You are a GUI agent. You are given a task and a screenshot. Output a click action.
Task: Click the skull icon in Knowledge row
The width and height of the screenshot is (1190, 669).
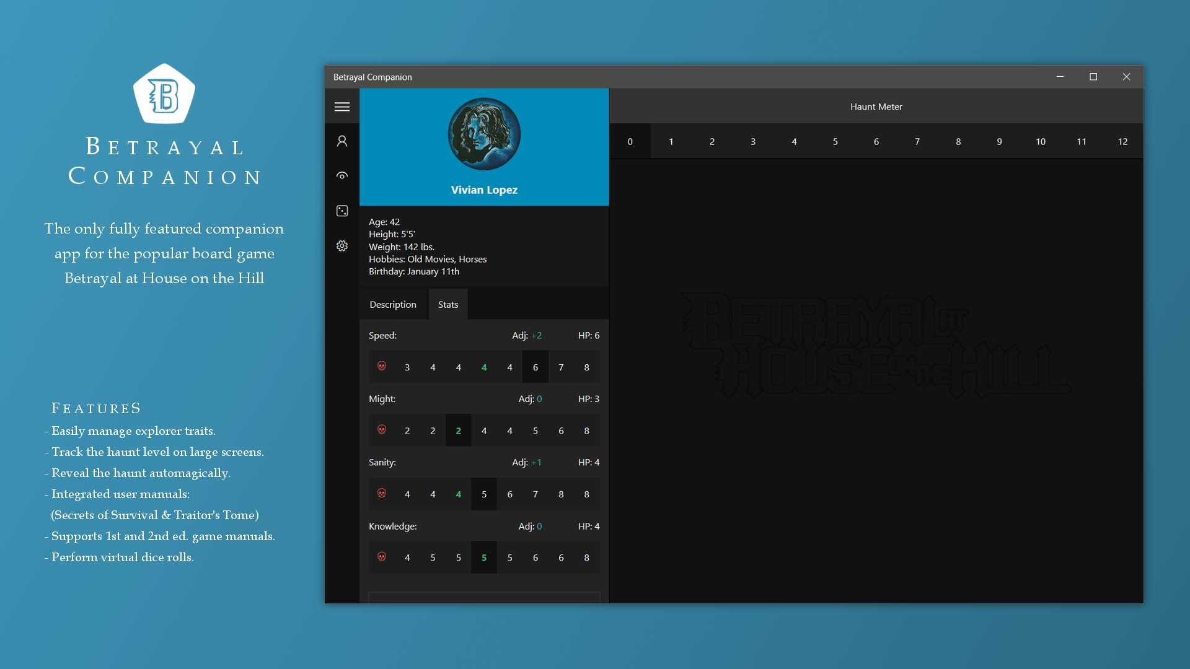pyautogui.click(x=382, y=557)
